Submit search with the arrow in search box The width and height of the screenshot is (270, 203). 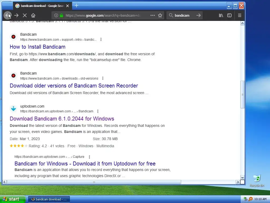coord(199,15)
